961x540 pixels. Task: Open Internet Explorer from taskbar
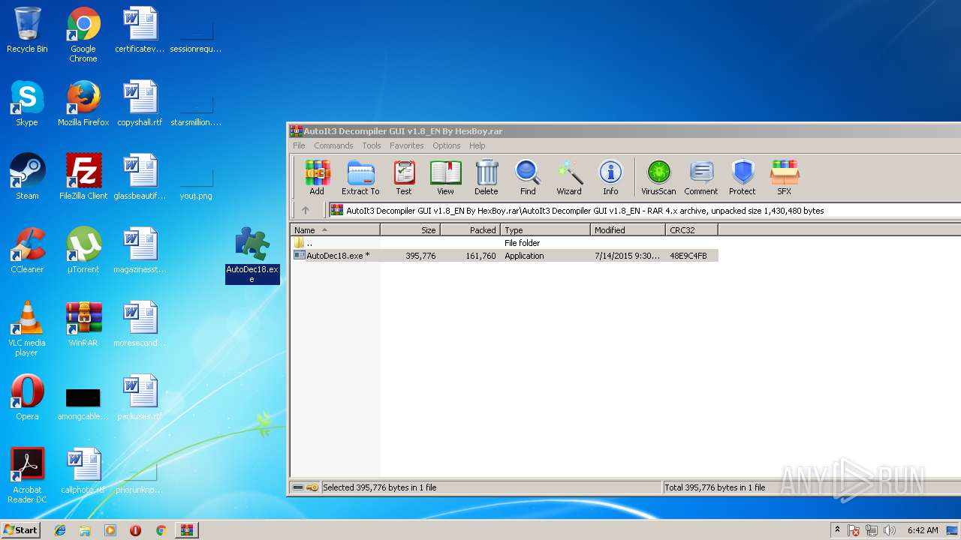[60, 530]
